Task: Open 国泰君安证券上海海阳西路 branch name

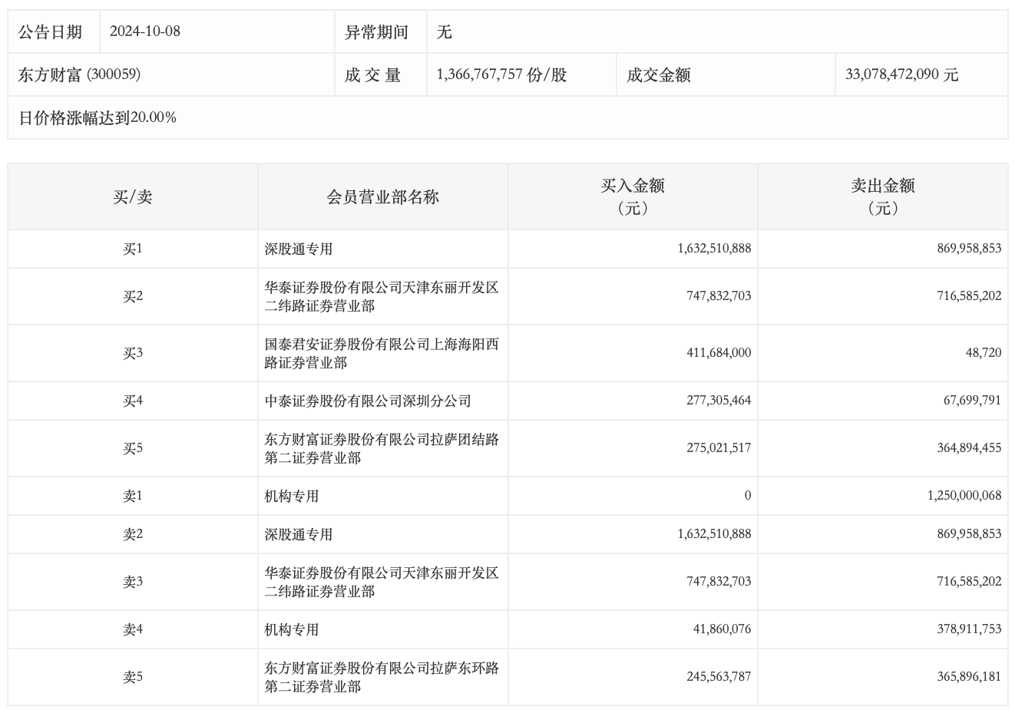Action: pos(382,353)
